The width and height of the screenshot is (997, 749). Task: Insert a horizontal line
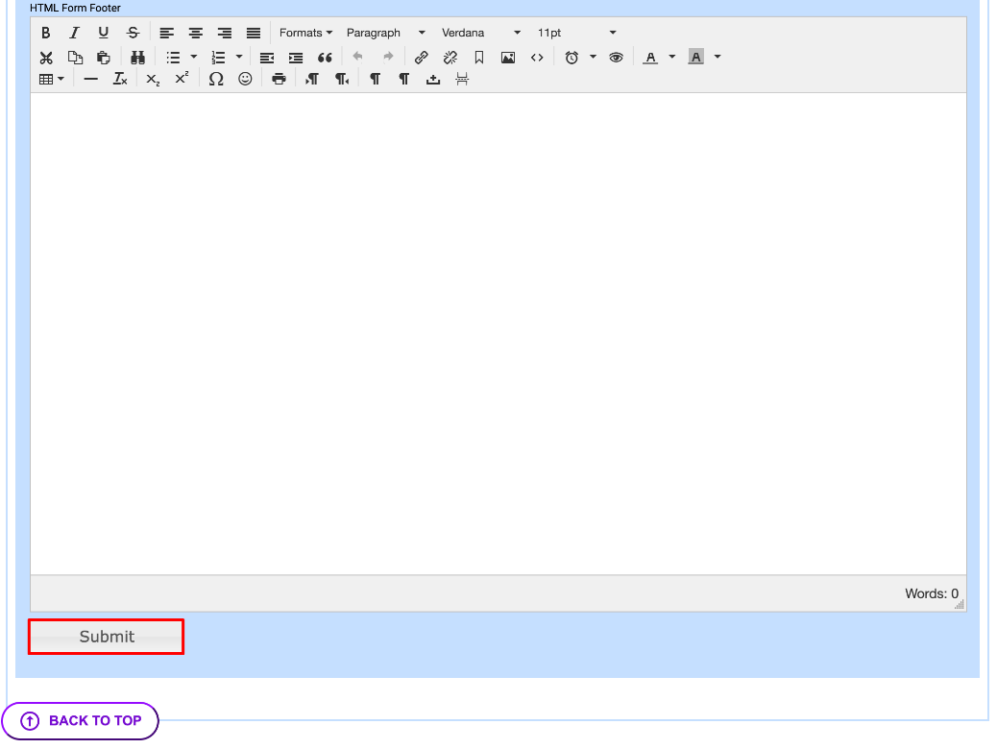click(91, 80)
